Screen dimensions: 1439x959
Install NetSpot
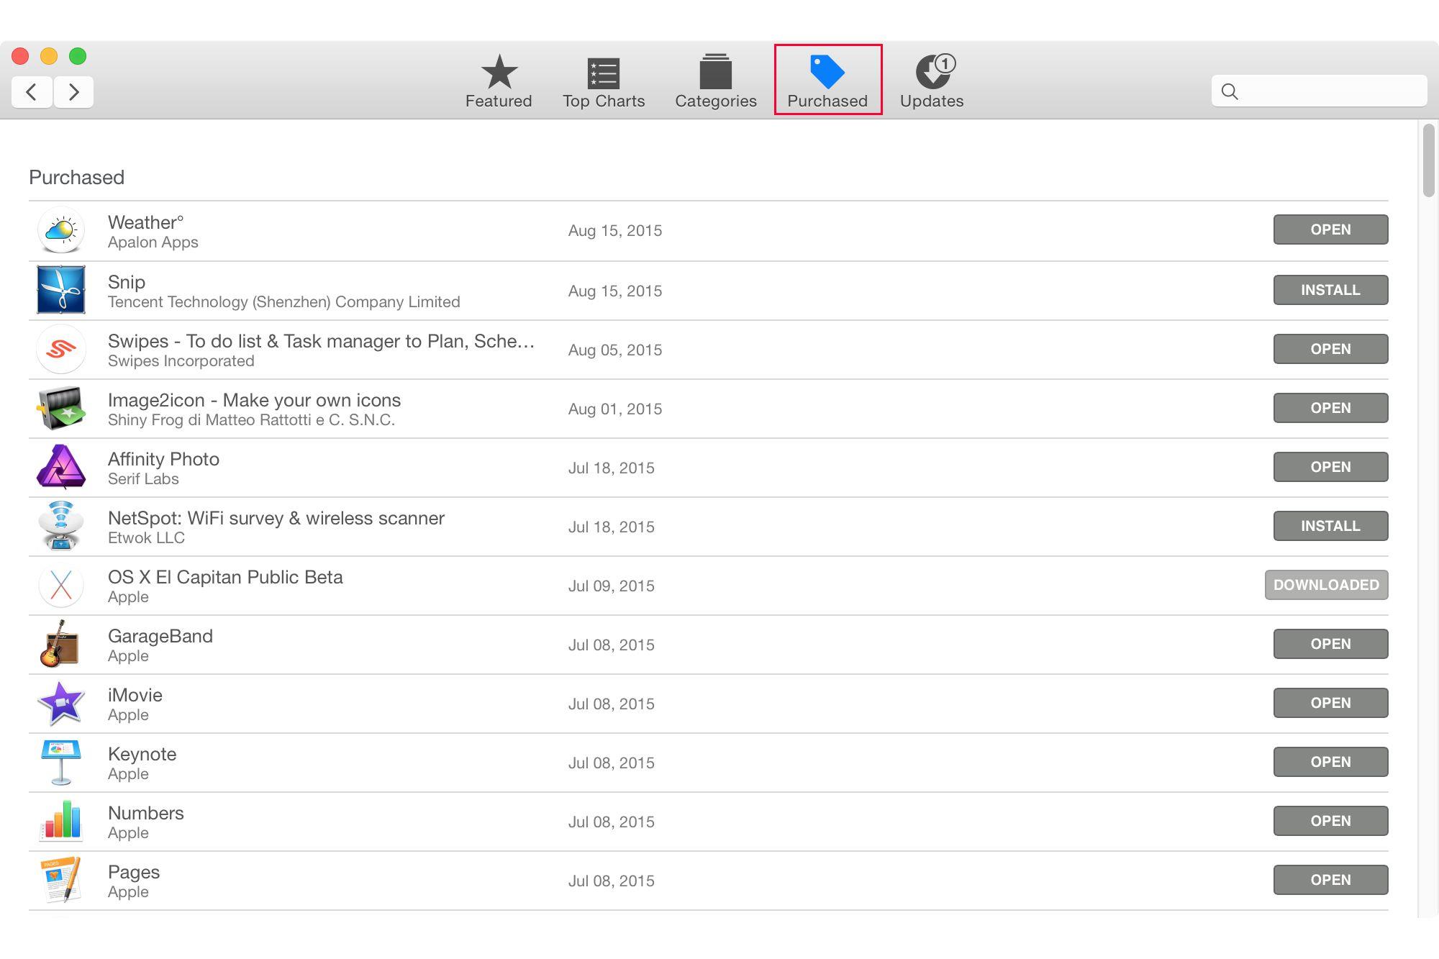1330,526
